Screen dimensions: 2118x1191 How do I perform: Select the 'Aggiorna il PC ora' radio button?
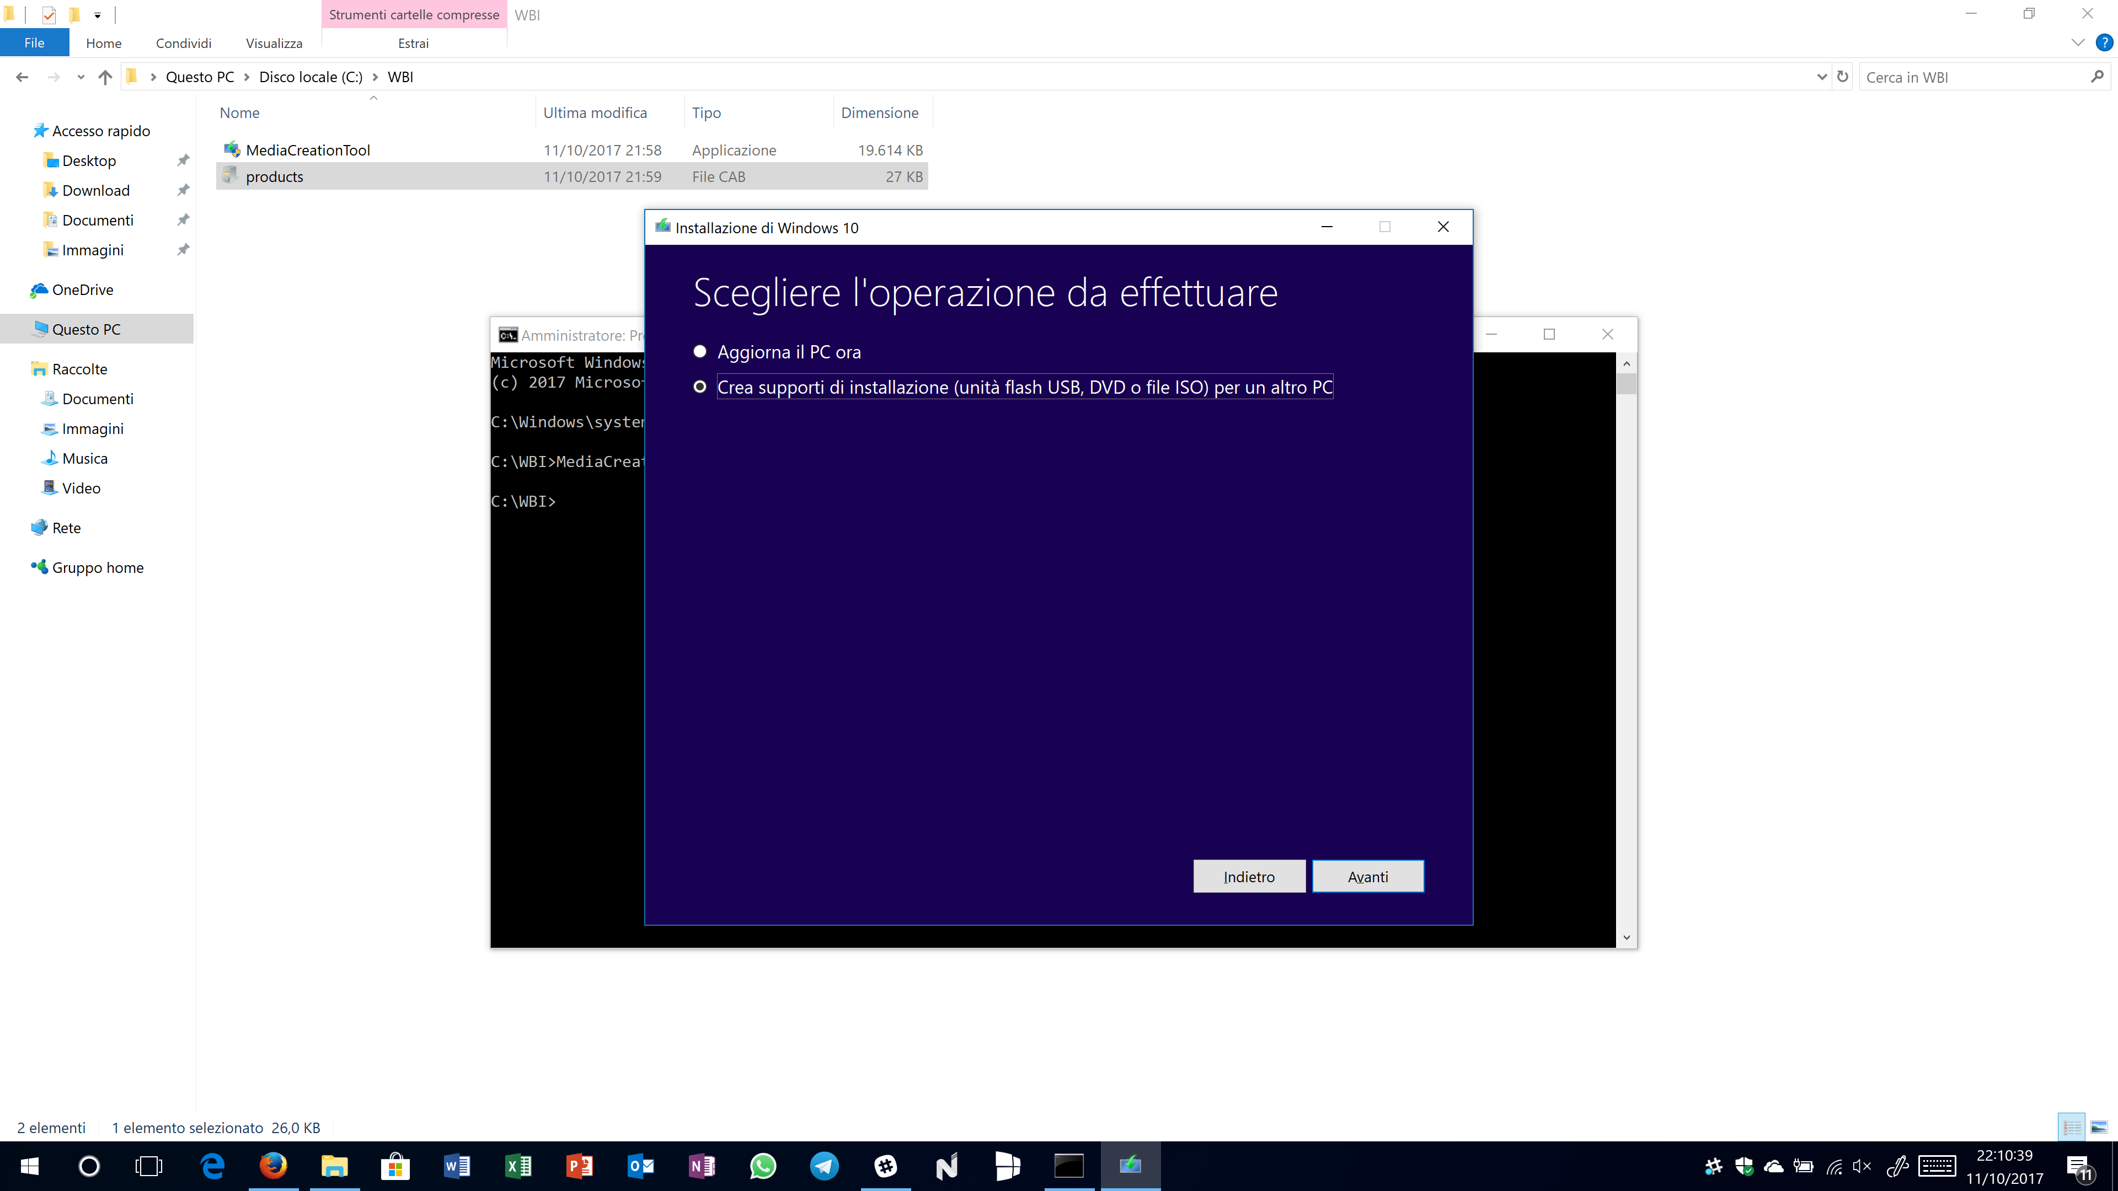pyautogui.click(x=700, y=352)
